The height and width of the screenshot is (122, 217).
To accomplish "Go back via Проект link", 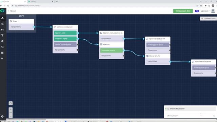I will [12, 11].
